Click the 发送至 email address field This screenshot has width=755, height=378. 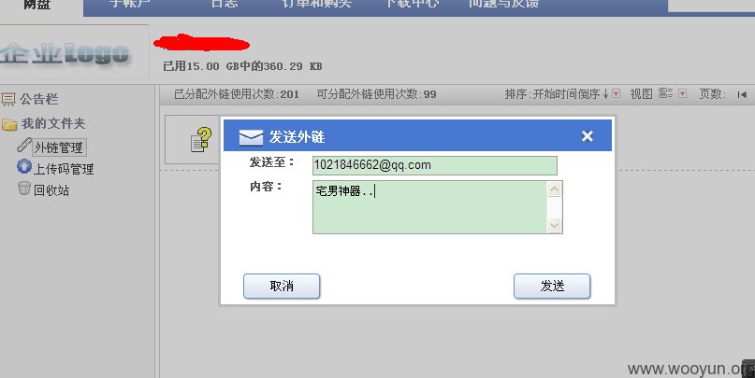pos(435,165)
